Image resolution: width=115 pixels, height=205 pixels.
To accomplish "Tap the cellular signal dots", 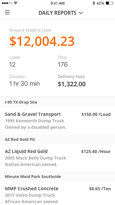I will (7, 3).
